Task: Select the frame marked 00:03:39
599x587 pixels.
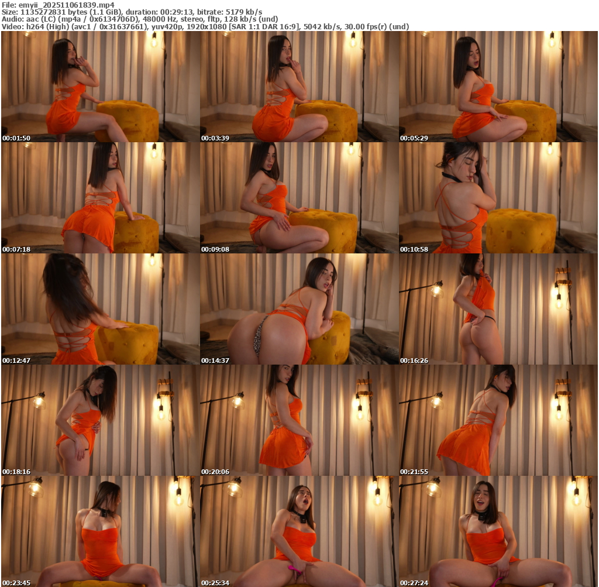Action: 299,87
